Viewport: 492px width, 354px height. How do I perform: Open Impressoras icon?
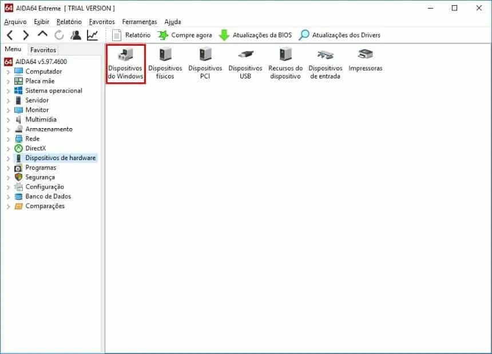(x=365, y=60)
